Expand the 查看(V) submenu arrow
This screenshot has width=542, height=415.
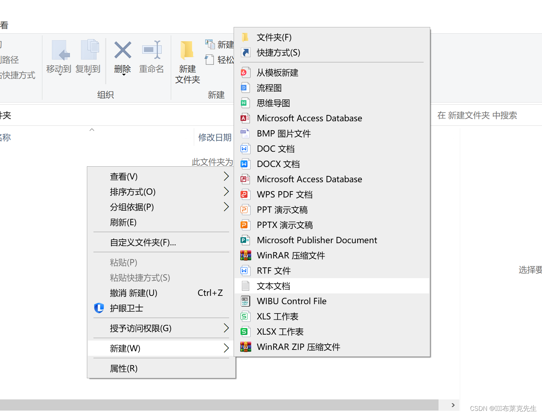tap(226, 176)
